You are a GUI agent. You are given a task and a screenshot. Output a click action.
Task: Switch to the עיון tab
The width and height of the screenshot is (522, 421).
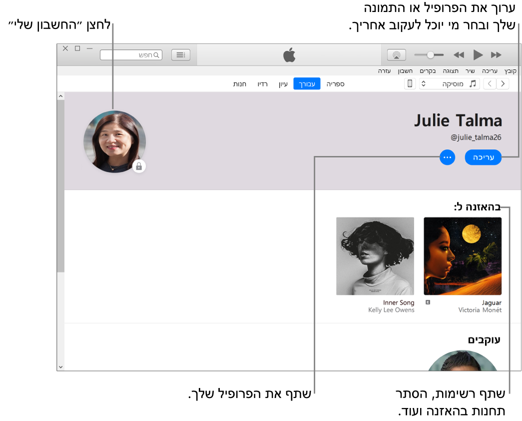(283, 84)
